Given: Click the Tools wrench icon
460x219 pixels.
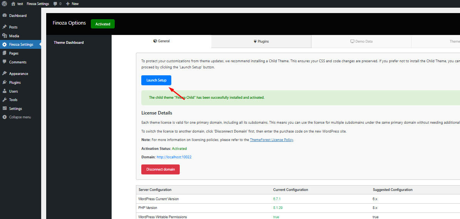Looking at the screenshot, I should (x=4, y=100).
